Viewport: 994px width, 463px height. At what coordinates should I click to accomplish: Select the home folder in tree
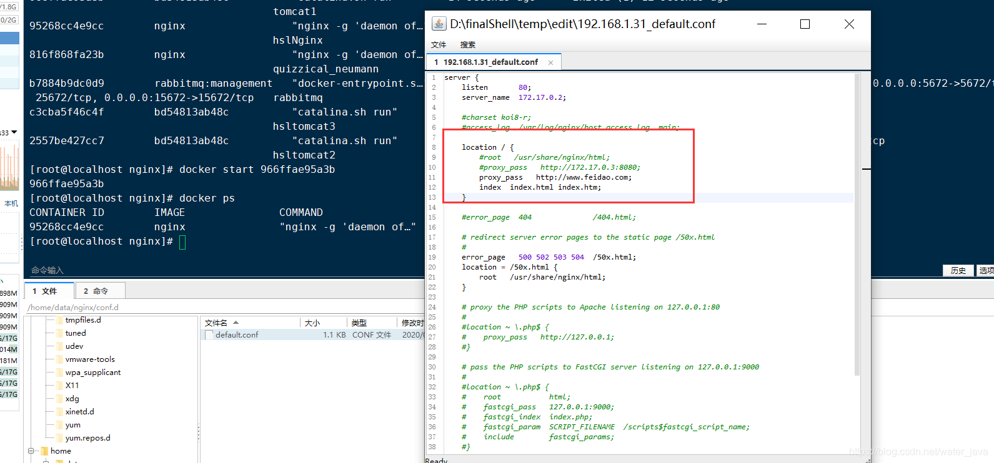click(x=61, y=451)
